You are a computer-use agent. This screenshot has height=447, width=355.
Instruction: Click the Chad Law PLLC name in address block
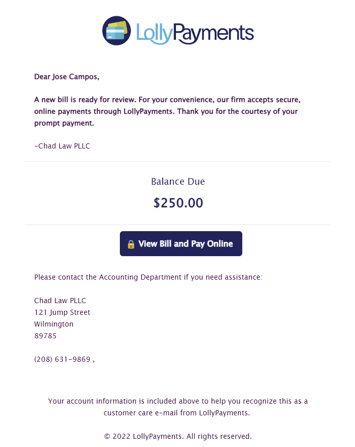click(x=60, y=301)
